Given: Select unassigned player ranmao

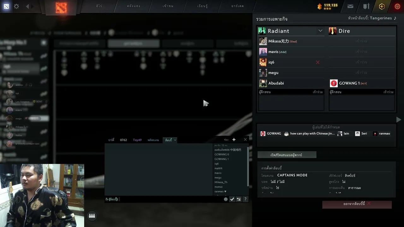Looking at the screenshot, I should (x=381, y=134).
